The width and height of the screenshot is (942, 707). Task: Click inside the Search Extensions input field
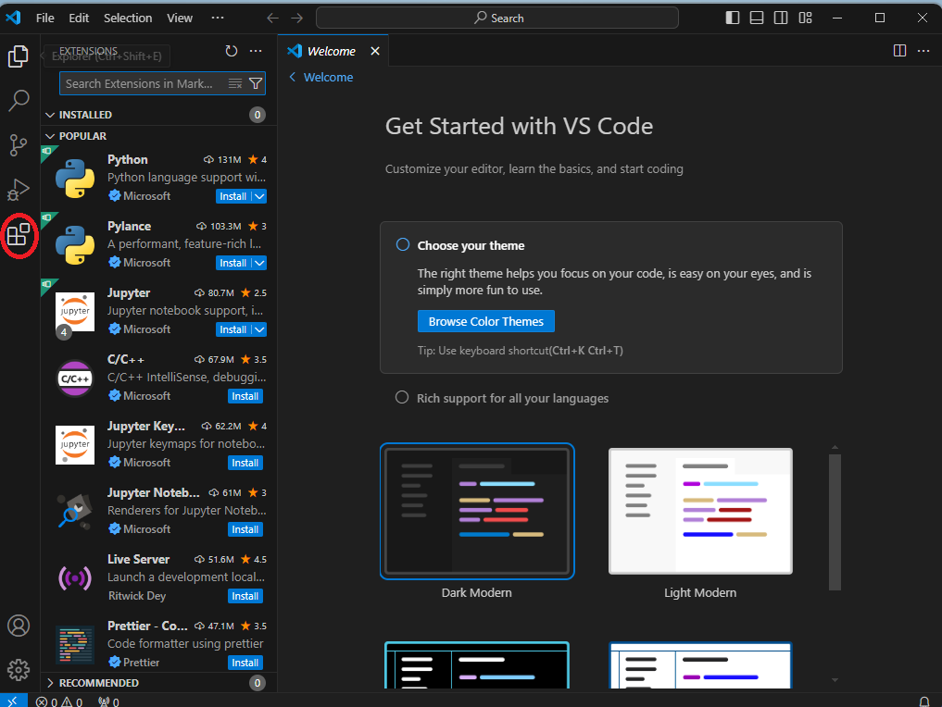[139, 83]
